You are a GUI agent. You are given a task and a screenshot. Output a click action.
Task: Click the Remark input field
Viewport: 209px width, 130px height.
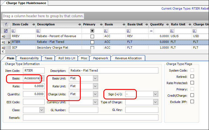click(91, 117)
